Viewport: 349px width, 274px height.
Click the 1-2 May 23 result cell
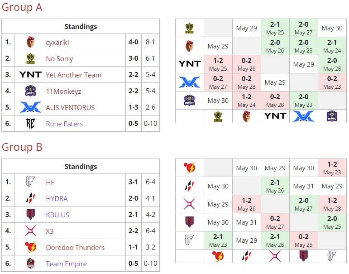332,168
